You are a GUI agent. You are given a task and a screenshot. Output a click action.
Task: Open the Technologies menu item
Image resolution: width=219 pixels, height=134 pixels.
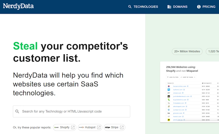(x=146, y=7)
